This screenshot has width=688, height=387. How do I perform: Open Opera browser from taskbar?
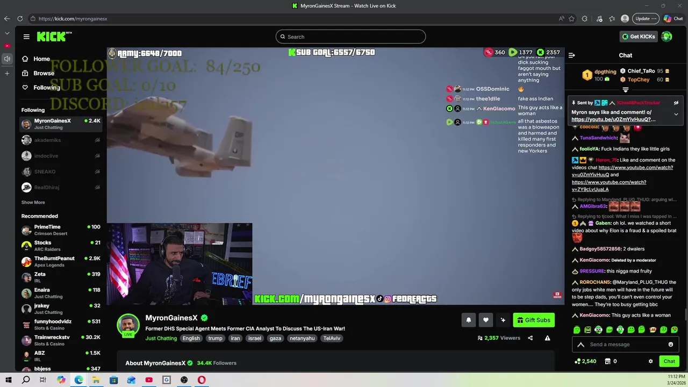click(x=202, y=380)
